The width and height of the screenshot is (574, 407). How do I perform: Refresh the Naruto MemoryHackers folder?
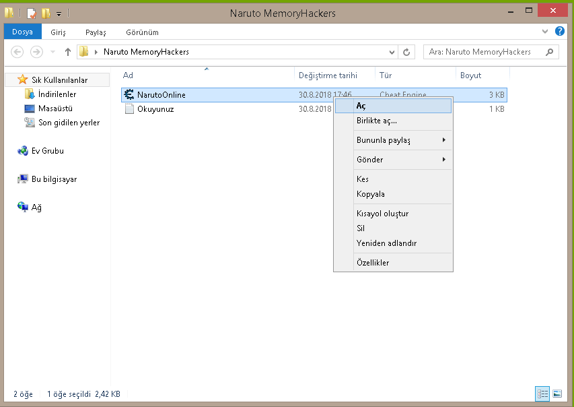(406, 52)
